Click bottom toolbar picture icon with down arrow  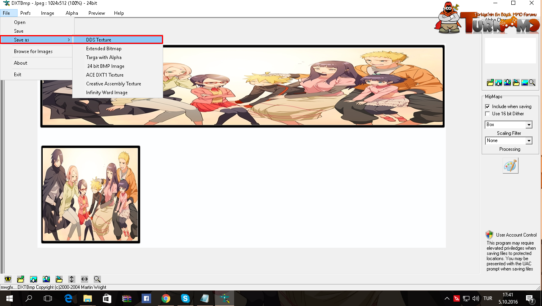[x=34, y=279]
